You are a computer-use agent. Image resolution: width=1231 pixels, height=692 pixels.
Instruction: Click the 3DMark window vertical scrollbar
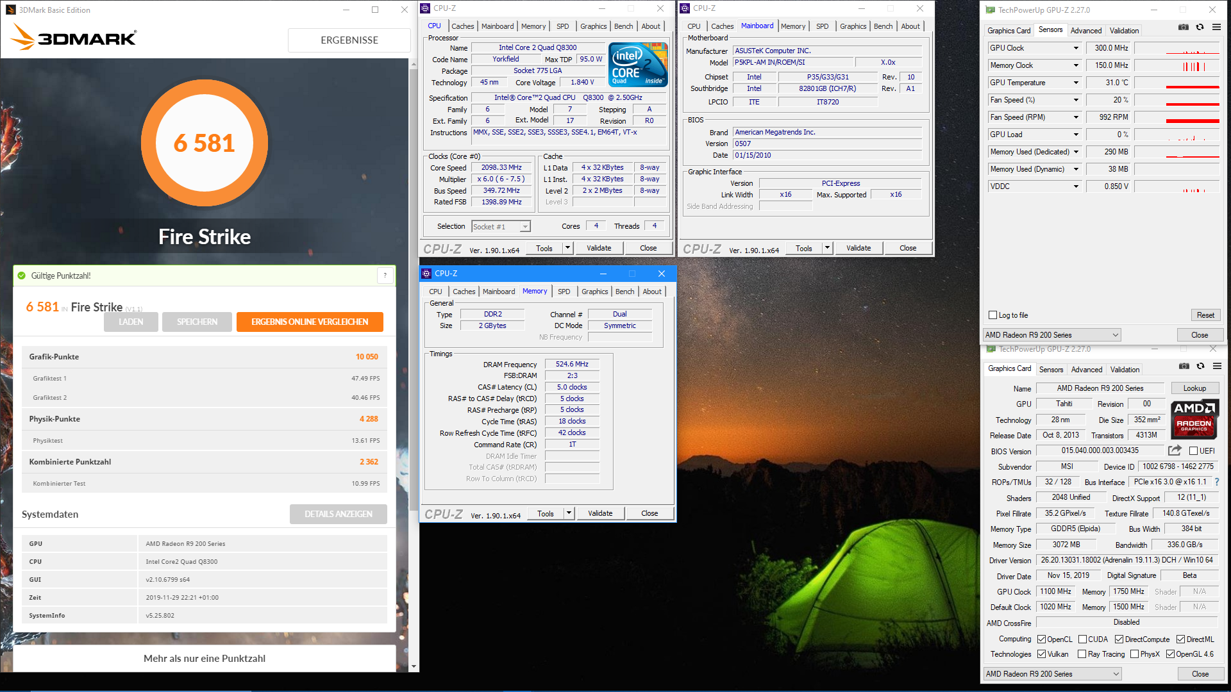tap(414, 365)
